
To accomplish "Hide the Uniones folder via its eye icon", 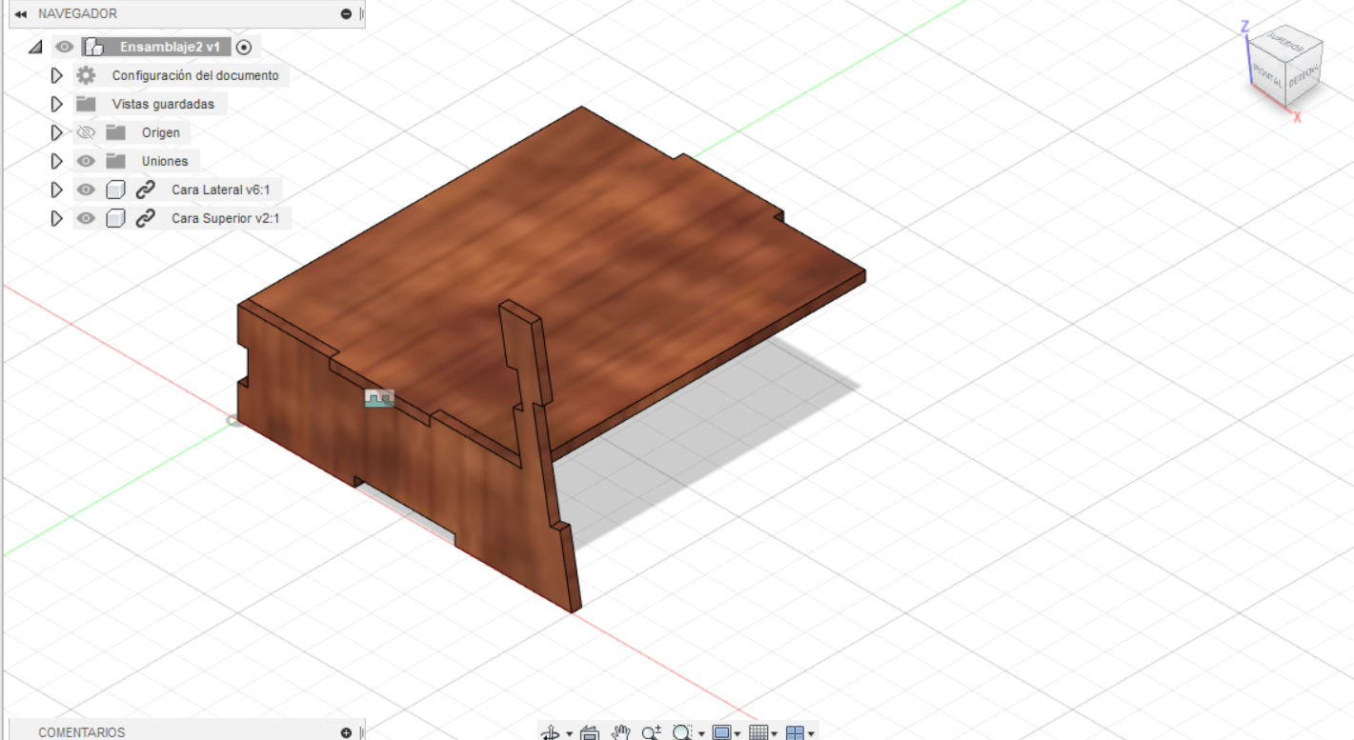I will click(86, 161).
